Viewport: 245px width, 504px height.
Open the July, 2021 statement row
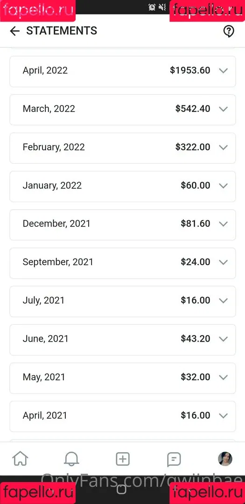pos(122,301)
